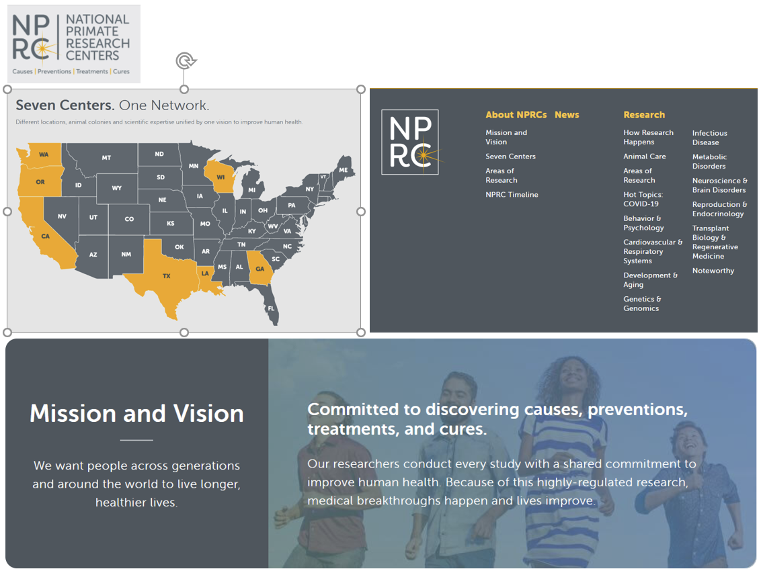
Task: Click the NPRC National Primate Research Centers logo
Action: [x=74, y=44]
